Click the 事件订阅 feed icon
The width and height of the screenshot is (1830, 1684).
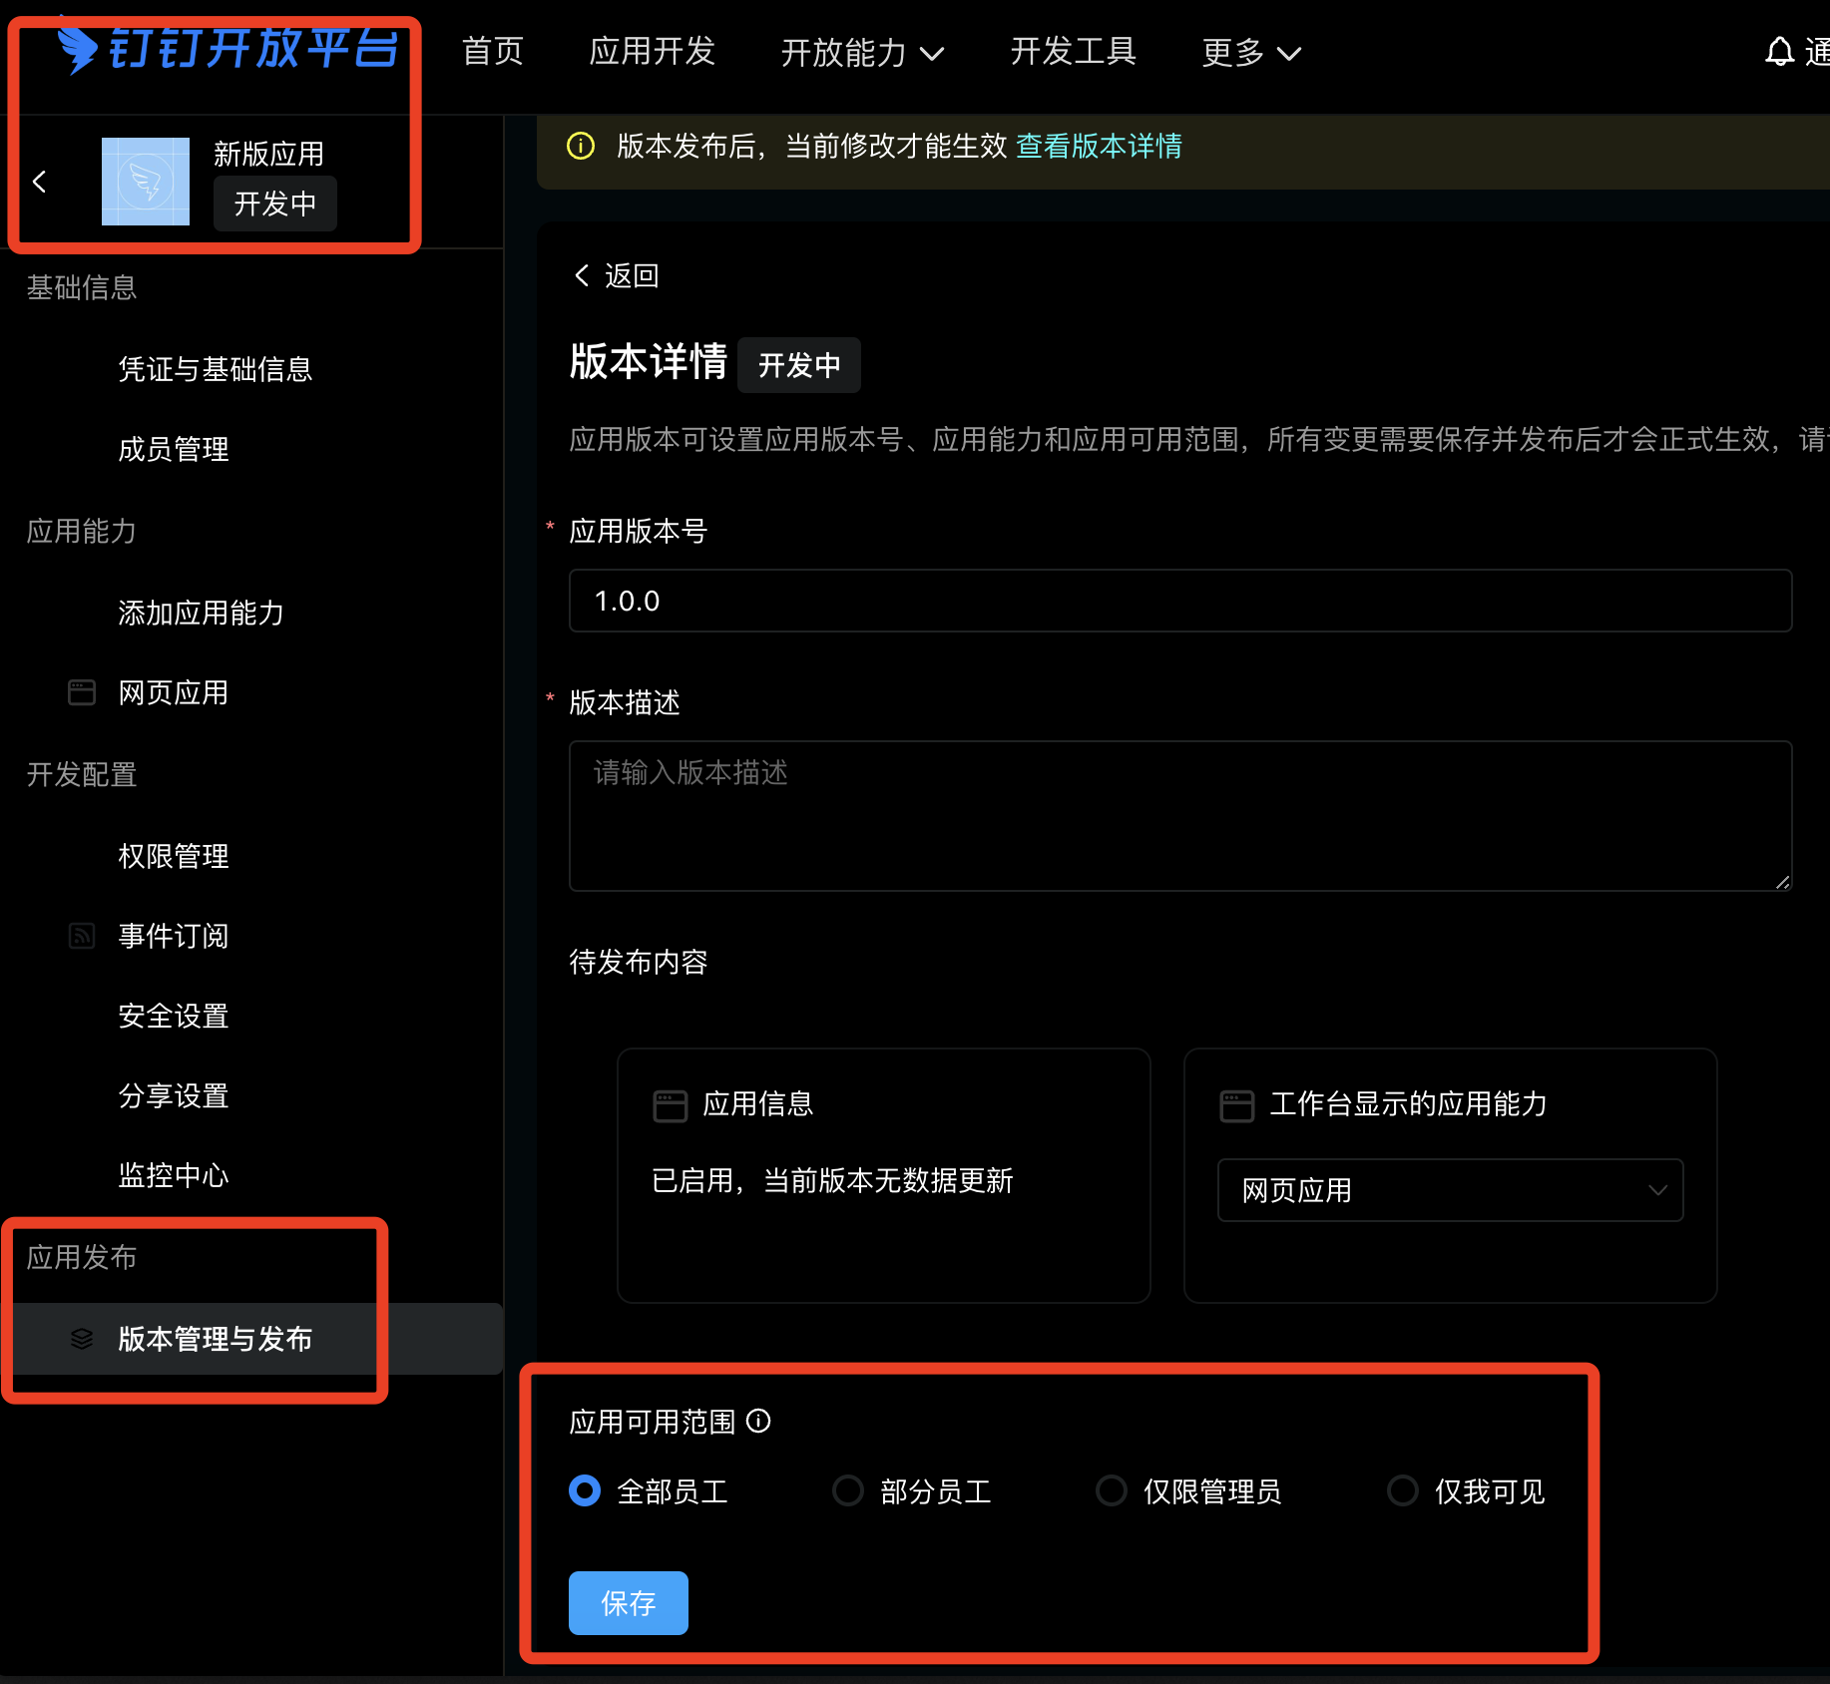pyautogui.click(x=82, y=936)
